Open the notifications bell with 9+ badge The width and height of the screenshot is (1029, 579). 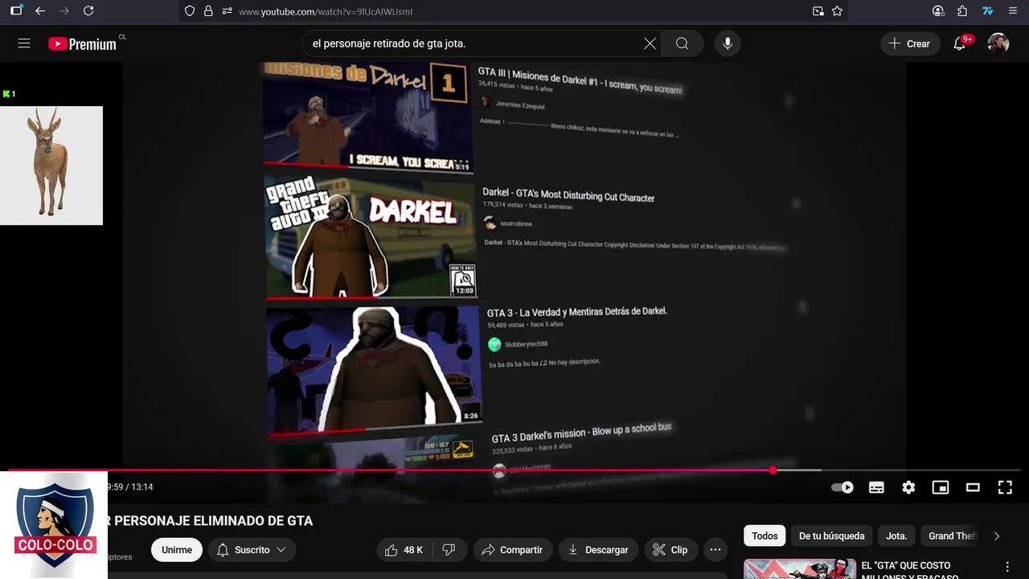[x=960, y=43]
